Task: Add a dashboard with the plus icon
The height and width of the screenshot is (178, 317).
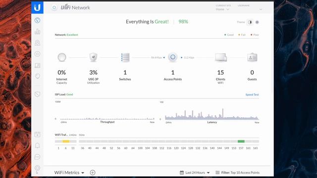Action: pyautogui.click(x=93, y=173)
